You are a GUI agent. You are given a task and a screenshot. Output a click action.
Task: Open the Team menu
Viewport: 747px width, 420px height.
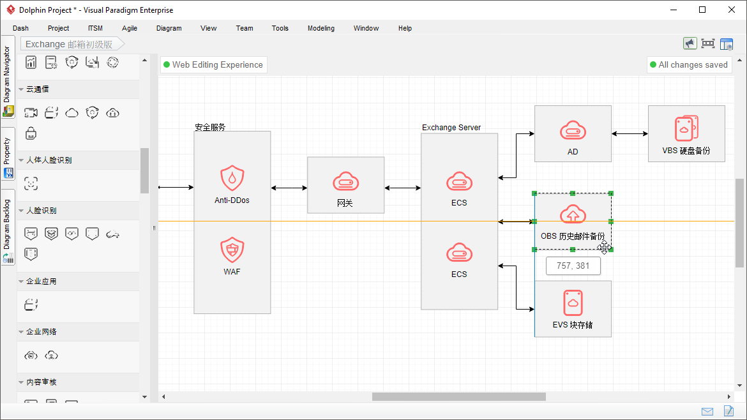(x=245, y=28)
